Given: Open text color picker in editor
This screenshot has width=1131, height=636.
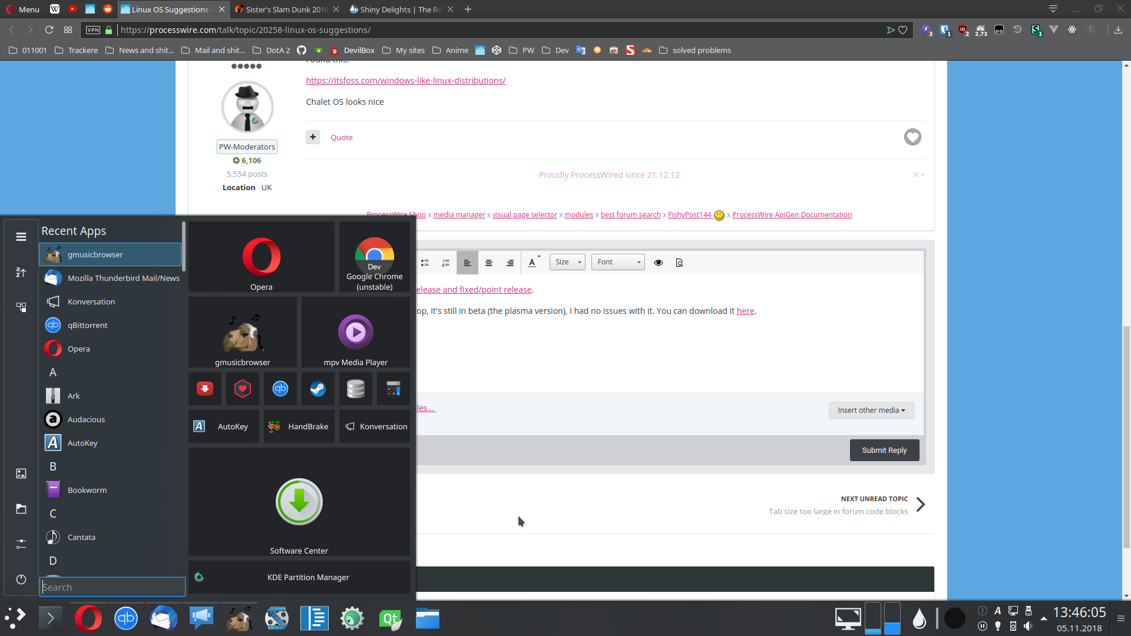Looking at the screenshot, I should (x=533, y=263).
